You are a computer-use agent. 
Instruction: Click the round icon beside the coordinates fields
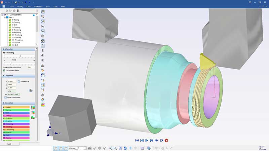coord(31,90)
